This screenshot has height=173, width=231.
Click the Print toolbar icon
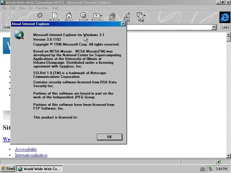point(112,16)
